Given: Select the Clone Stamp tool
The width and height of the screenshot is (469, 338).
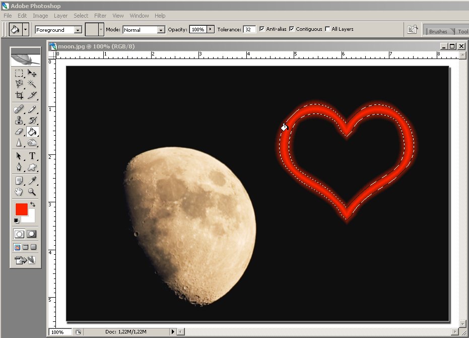Looking at the screenshot, I should tap(19, 121).
